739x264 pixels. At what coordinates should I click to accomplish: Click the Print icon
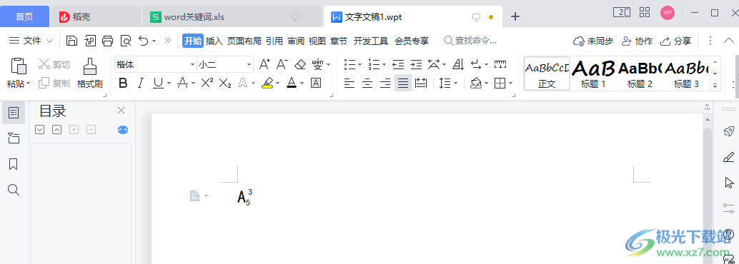(107, 41)
